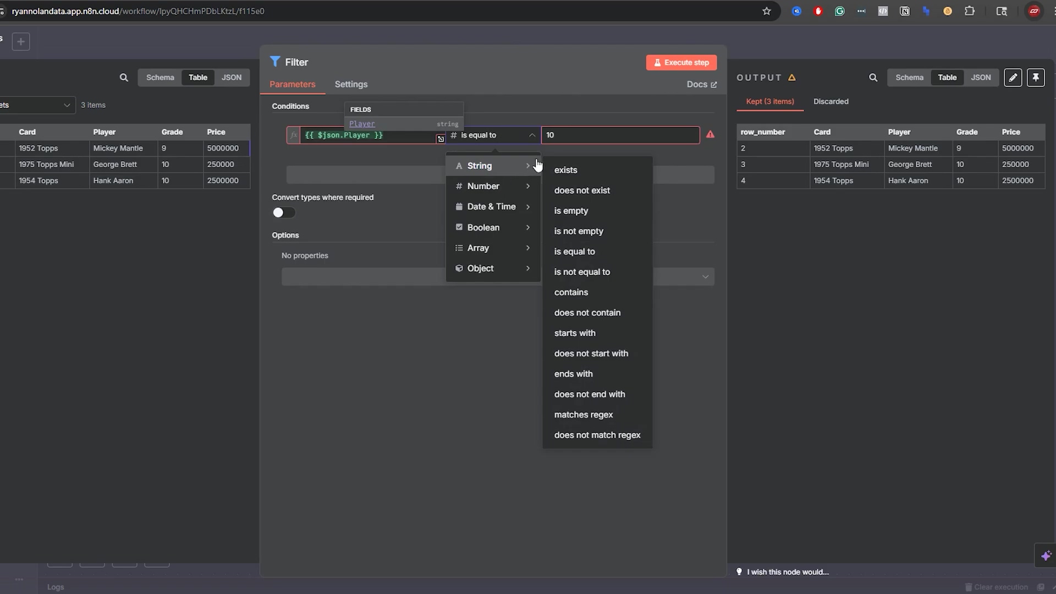Open the Options add property dropdown
This screenshot has width=1056, height=594.
[x=705, y=277]
